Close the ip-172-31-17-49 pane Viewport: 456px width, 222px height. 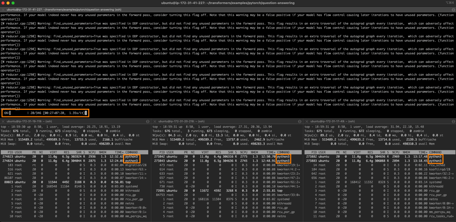(x=307, y=121)
